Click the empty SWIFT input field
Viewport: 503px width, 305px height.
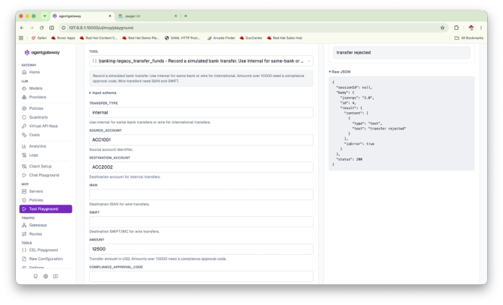tap(201, 222)
